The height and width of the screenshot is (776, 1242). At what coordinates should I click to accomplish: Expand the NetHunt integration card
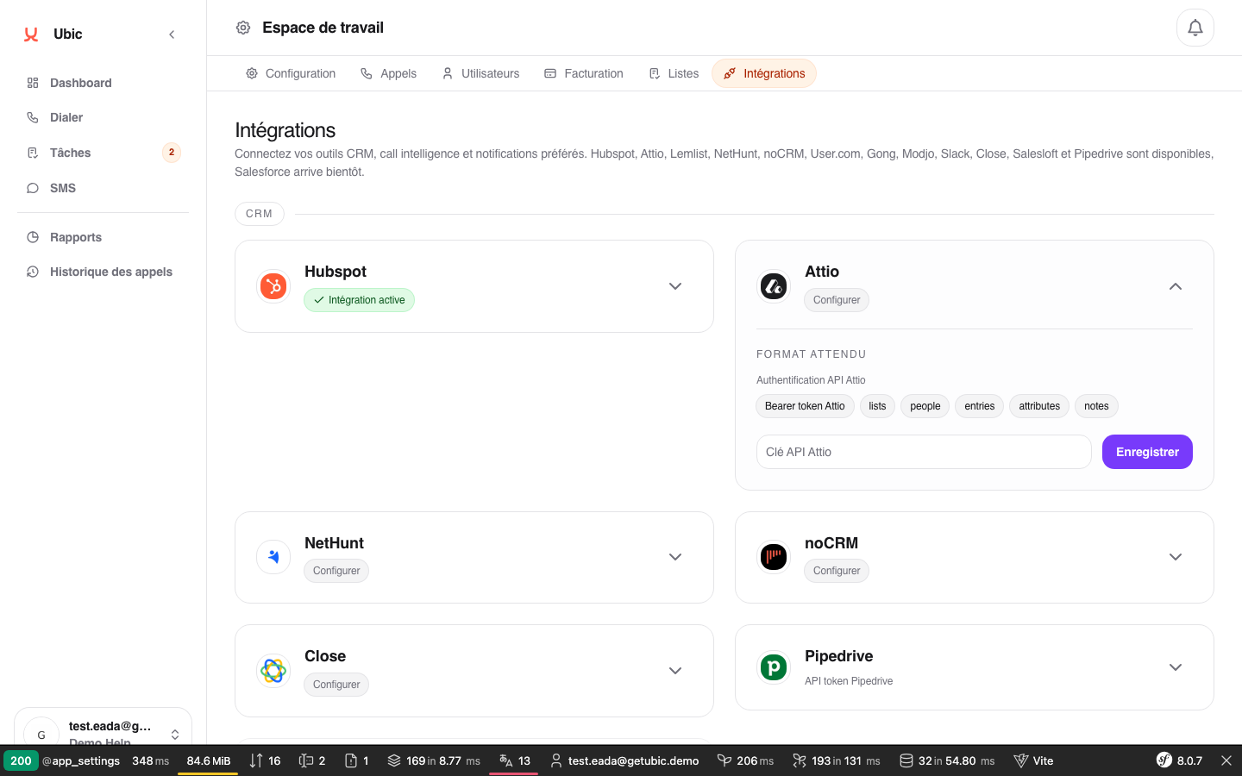(675, 557)
